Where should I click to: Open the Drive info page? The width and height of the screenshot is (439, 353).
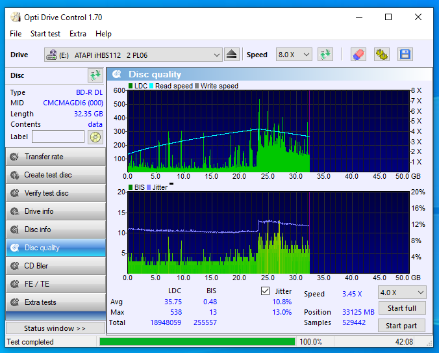pos(56,211)
